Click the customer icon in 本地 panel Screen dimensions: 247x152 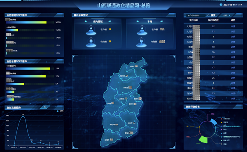click(142, 30)
